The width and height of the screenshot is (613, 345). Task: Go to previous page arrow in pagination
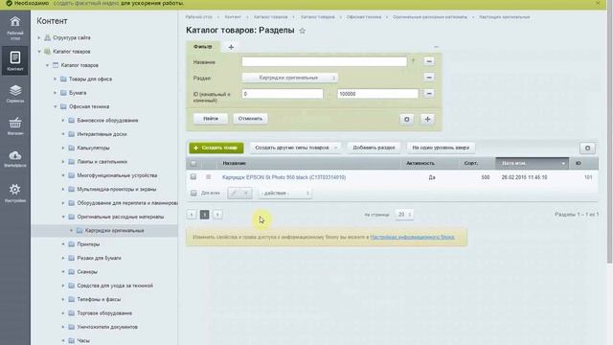[x=192, y=215]
